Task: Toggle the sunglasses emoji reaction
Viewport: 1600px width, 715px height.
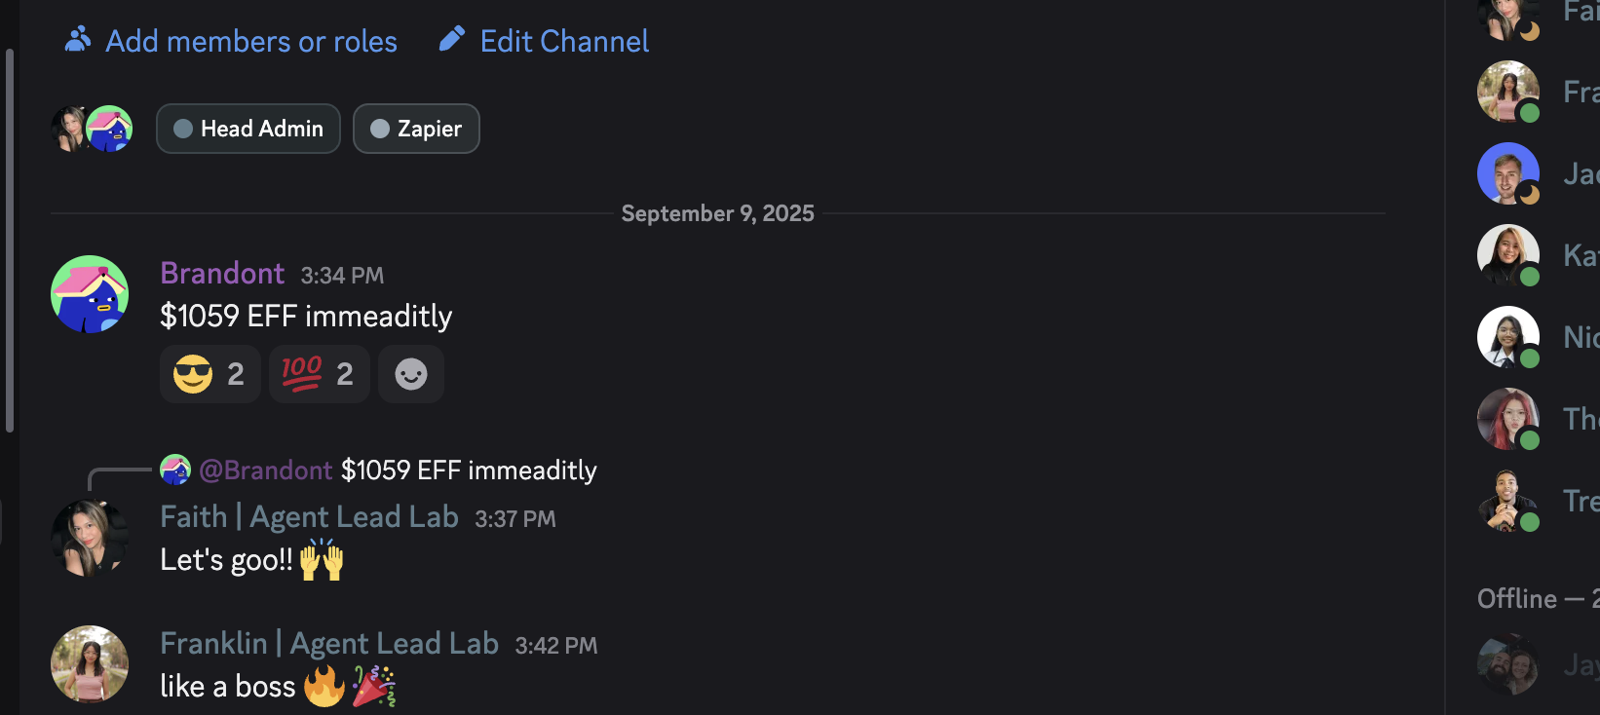Action: (210, 374)
